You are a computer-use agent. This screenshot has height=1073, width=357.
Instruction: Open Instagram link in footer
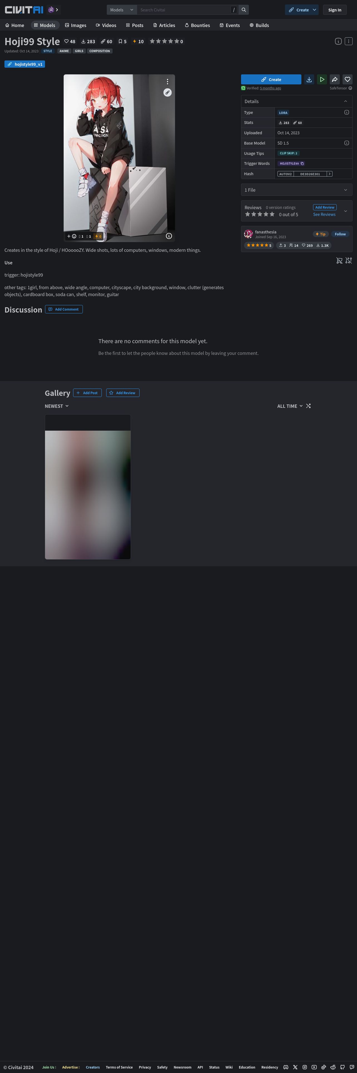[x=305, y=1067]
